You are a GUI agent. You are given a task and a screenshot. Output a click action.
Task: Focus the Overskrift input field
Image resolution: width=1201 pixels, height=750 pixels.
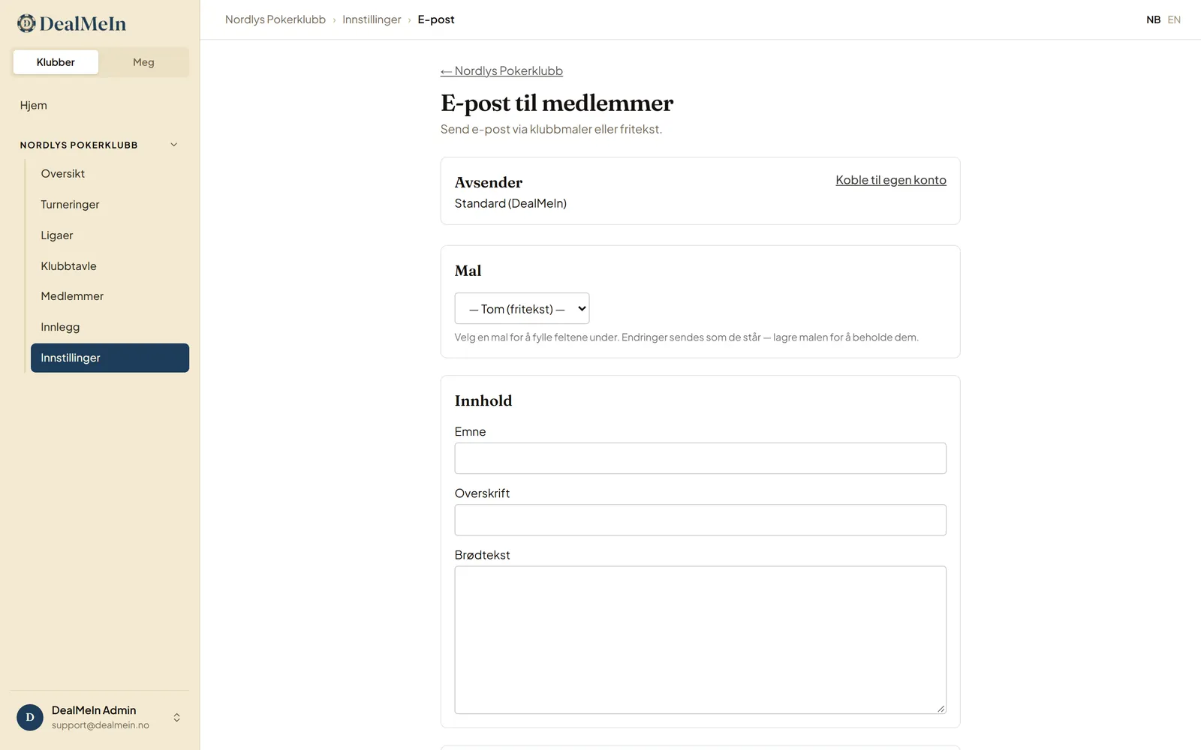coord(700,520)
